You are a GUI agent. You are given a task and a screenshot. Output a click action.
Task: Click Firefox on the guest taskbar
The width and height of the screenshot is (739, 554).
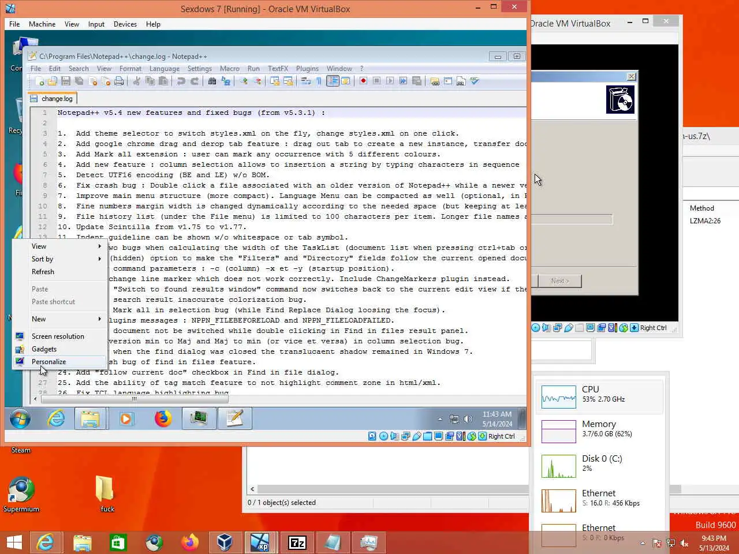(x=162, y=419)
